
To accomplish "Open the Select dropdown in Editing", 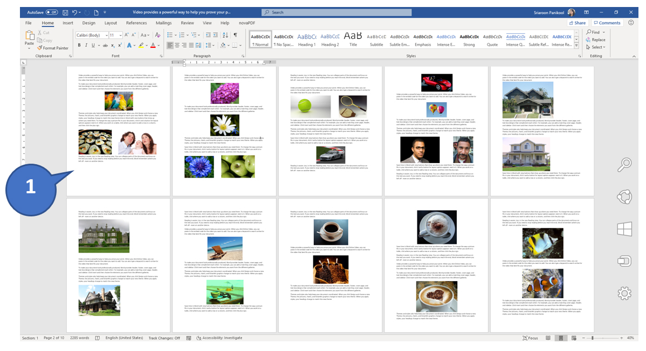I will tap(596, 47).
